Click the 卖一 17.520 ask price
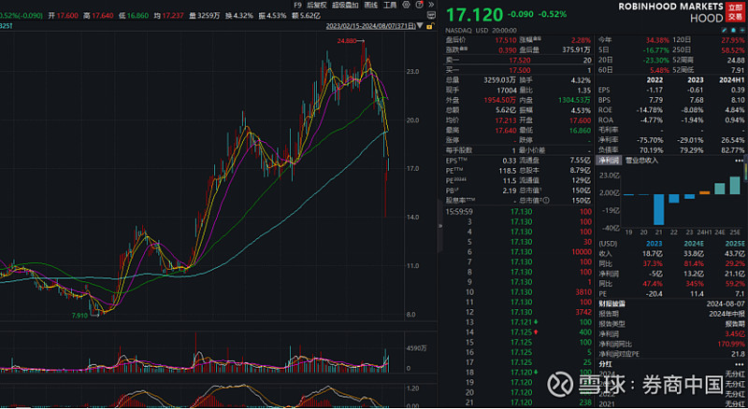748x409 pixels. (520, 60)
